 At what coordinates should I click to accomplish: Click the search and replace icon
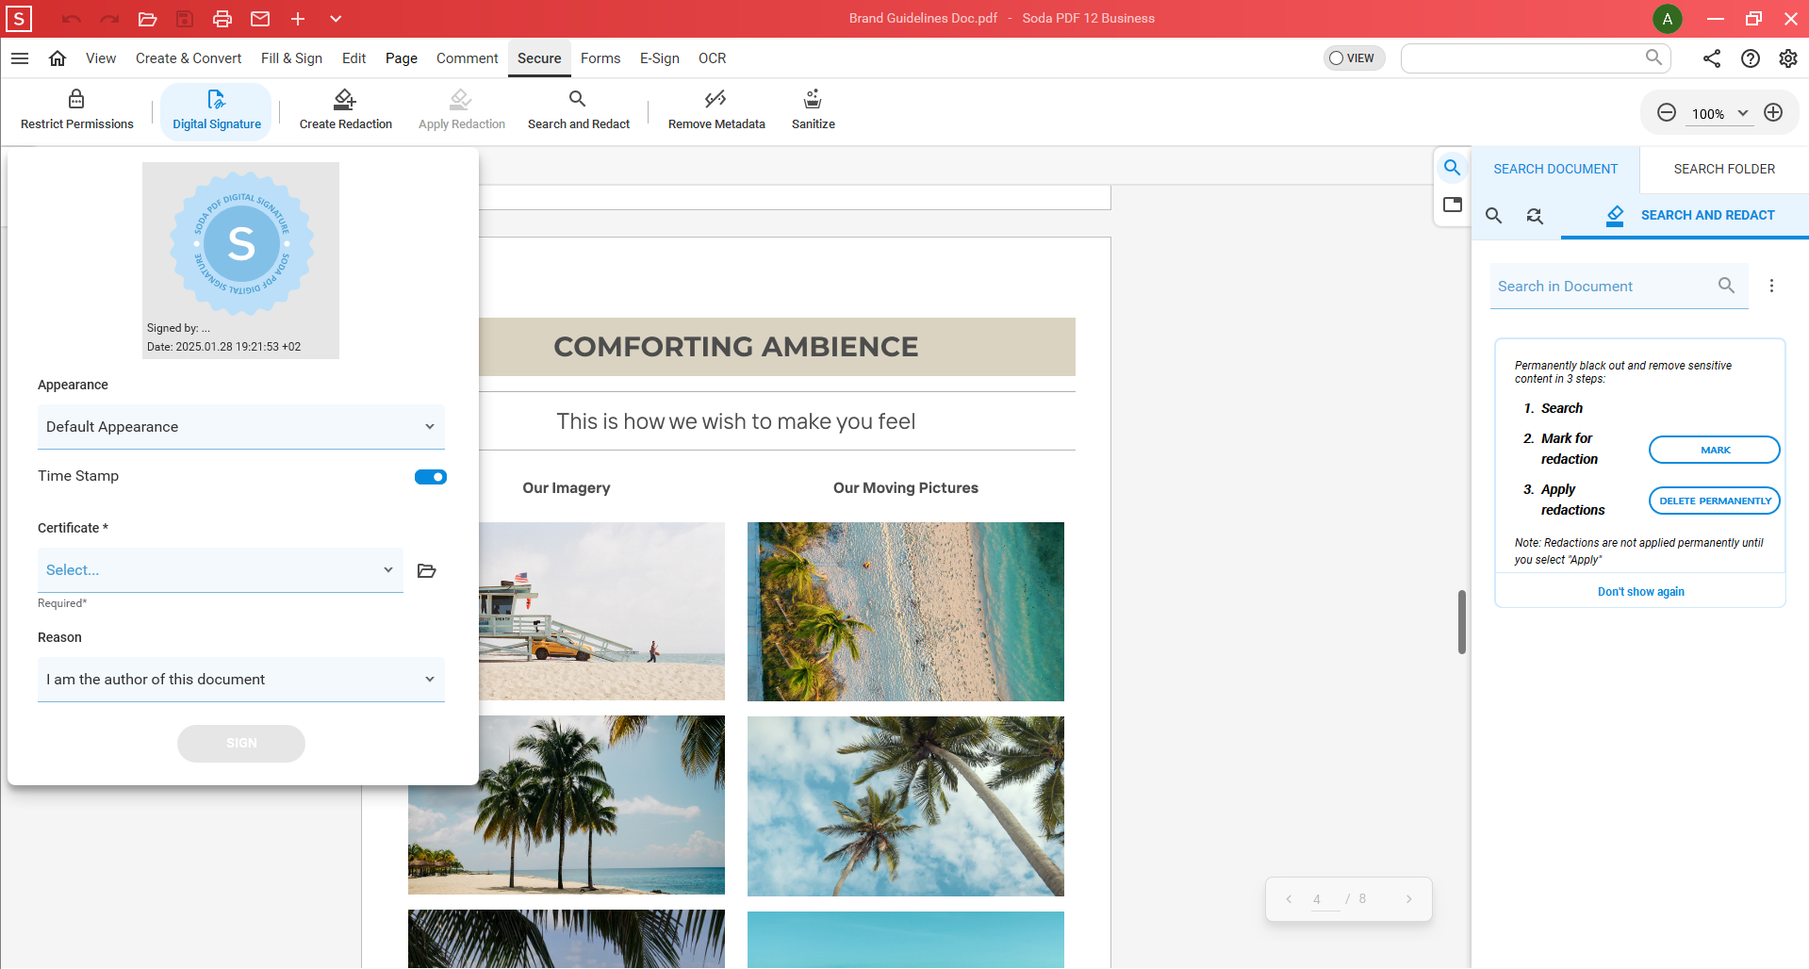point(1535,216)
